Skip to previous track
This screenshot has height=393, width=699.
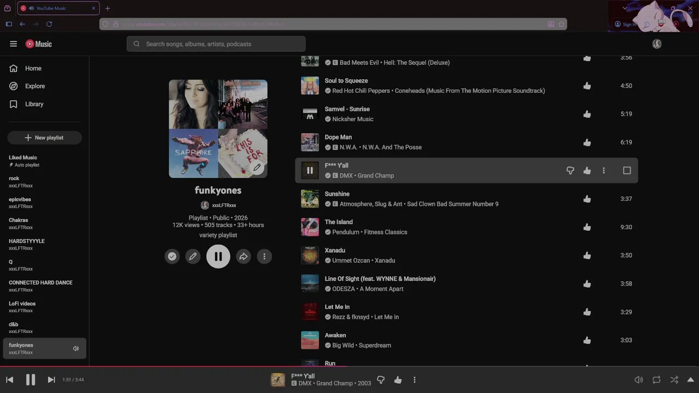10,380
